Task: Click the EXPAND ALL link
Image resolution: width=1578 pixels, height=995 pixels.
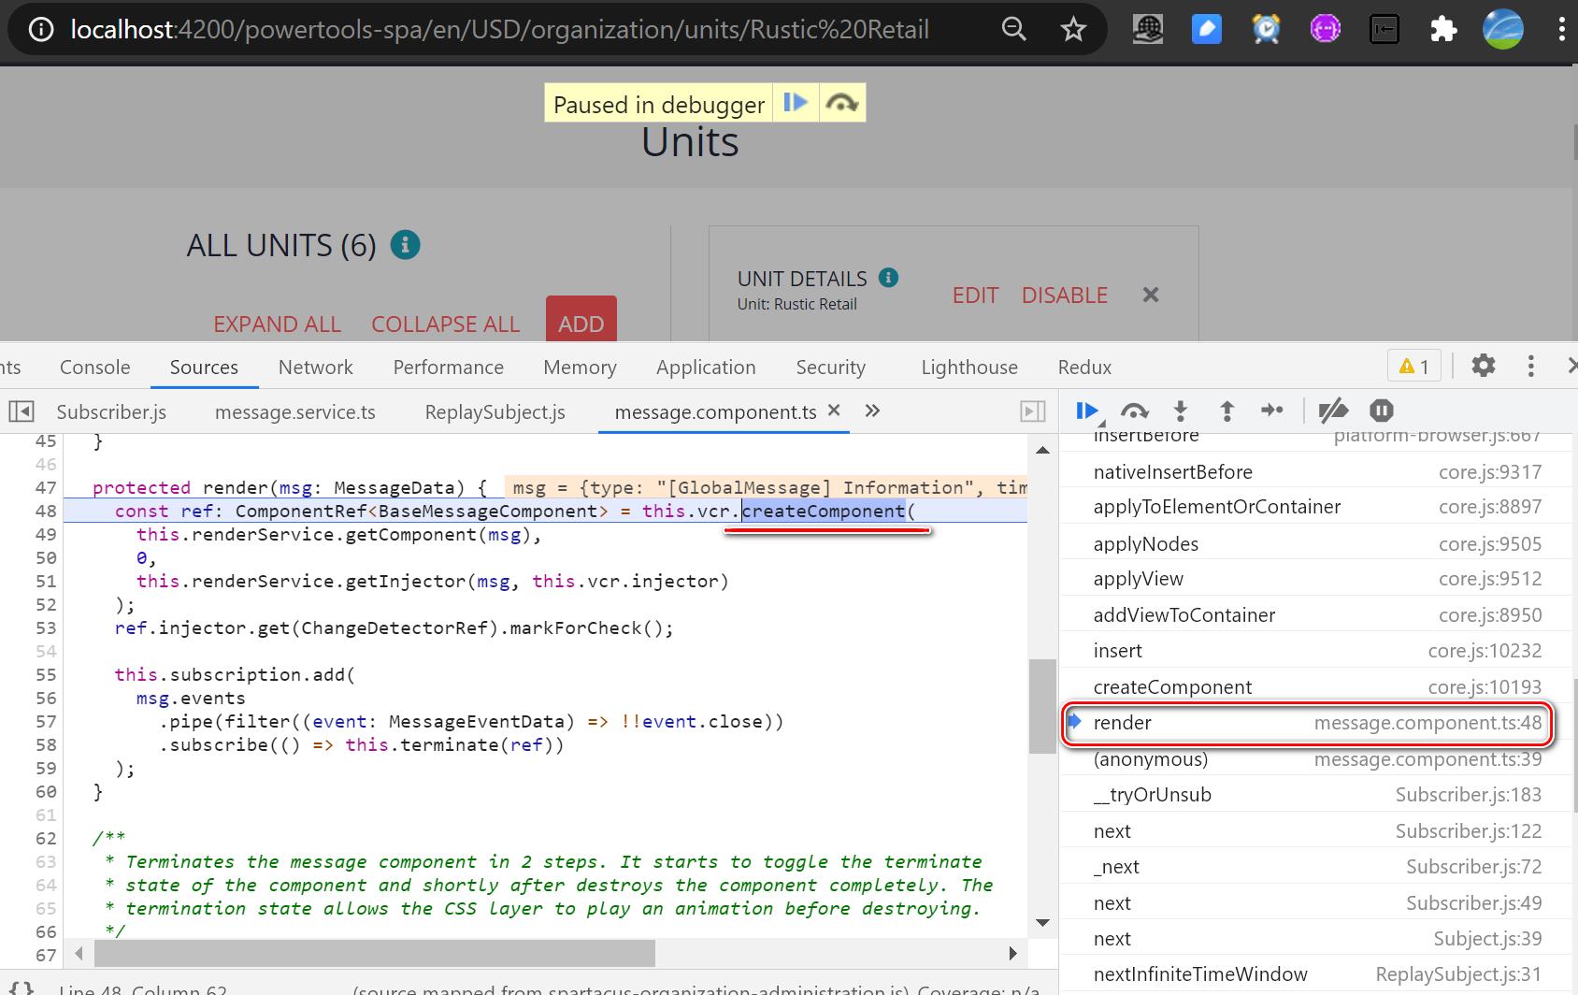Action: (x=277, y=324)
